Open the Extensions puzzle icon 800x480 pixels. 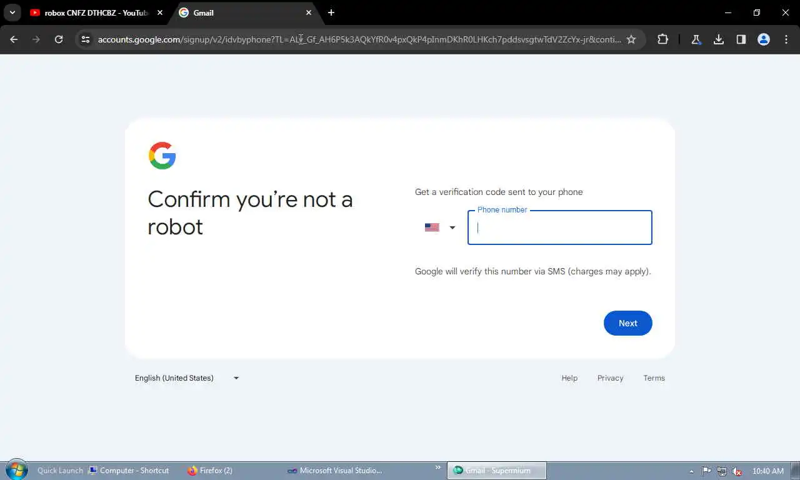(x=662, y=39)
